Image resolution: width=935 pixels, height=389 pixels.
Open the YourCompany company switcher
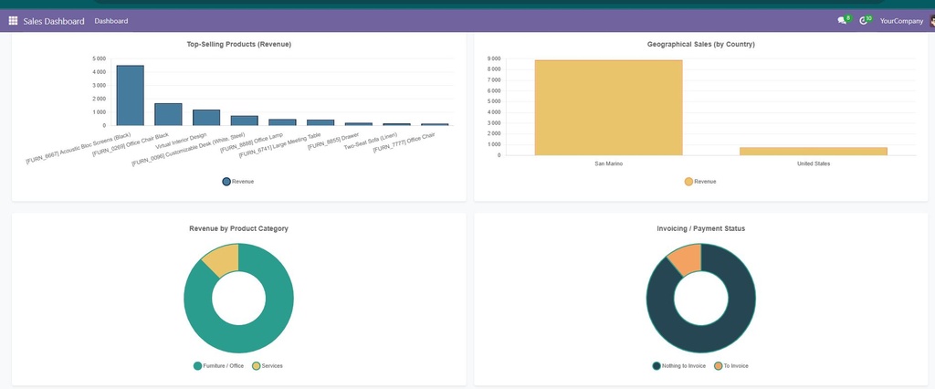(901, 21)
